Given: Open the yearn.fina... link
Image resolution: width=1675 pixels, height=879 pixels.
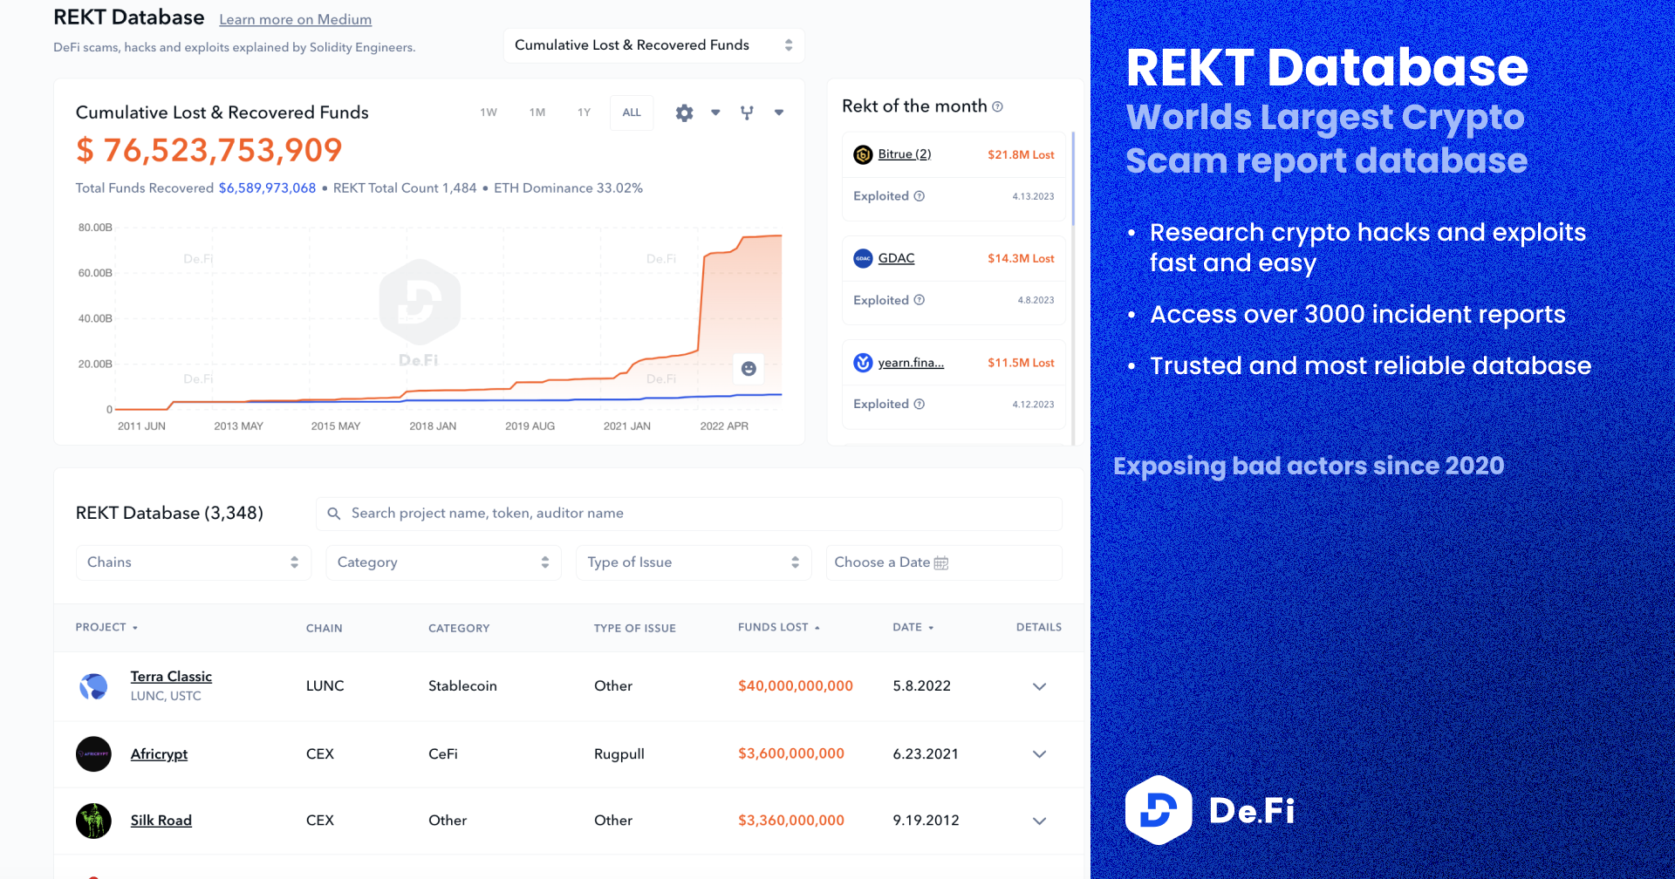Looking at the screenshot, I should [911, 363].
